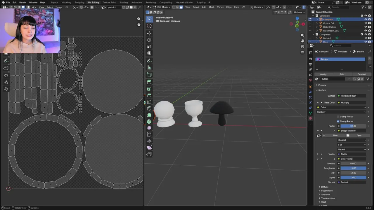Image resolution: width=374 pixels, height=210 pixels.
Task: Open the viewport Options dropdown
Action: (x=299, y=12)
